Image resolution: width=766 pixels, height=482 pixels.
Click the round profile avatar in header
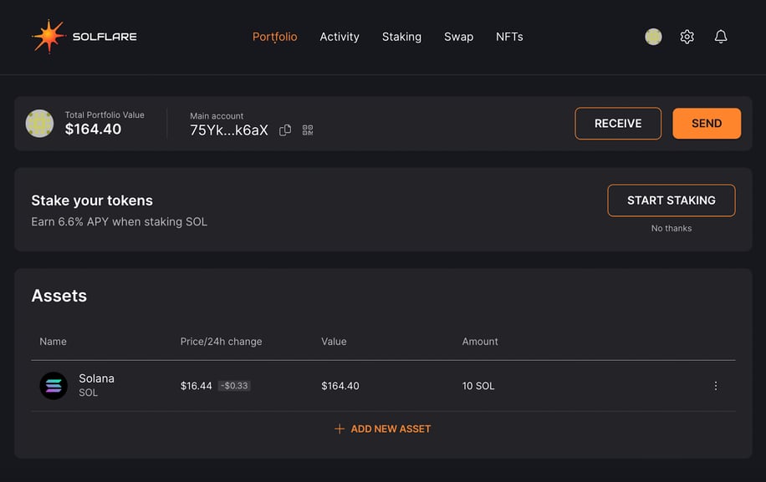point(653,37)
